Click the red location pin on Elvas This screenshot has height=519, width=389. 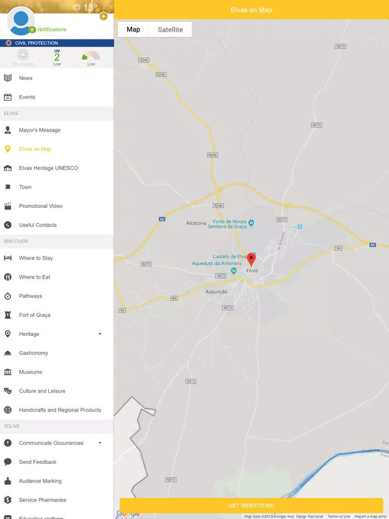pyautogui.click(x=252, y=260)
